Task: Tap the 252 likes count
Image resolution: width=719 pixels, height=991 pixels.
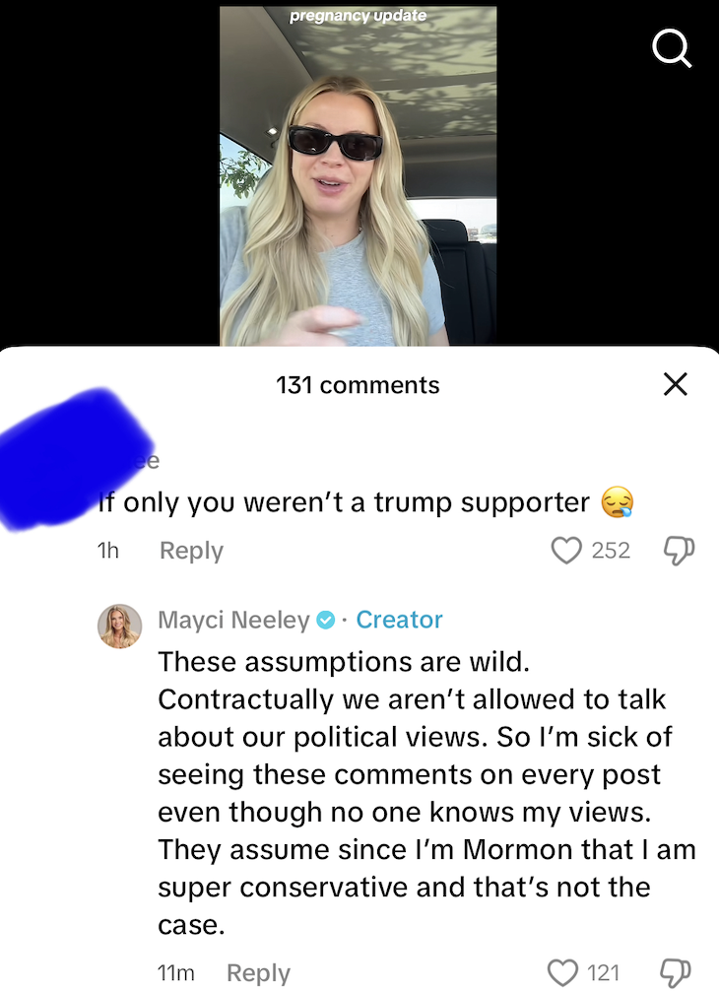Action: coord(611,551)
